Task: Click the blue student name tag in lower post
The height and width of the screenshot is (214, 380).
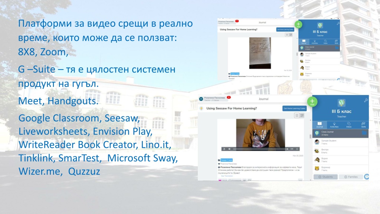Action: [227, 160]
